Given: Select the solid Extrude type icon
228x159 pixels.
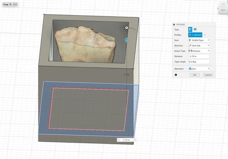Looking at the screenshot, I should tap(191, 30).
